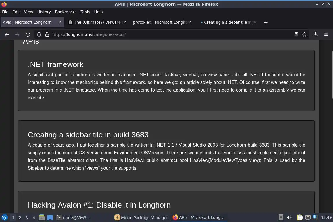Click the network monitor tray icon
Screen dimensions: 333x222
coord(308,217)
